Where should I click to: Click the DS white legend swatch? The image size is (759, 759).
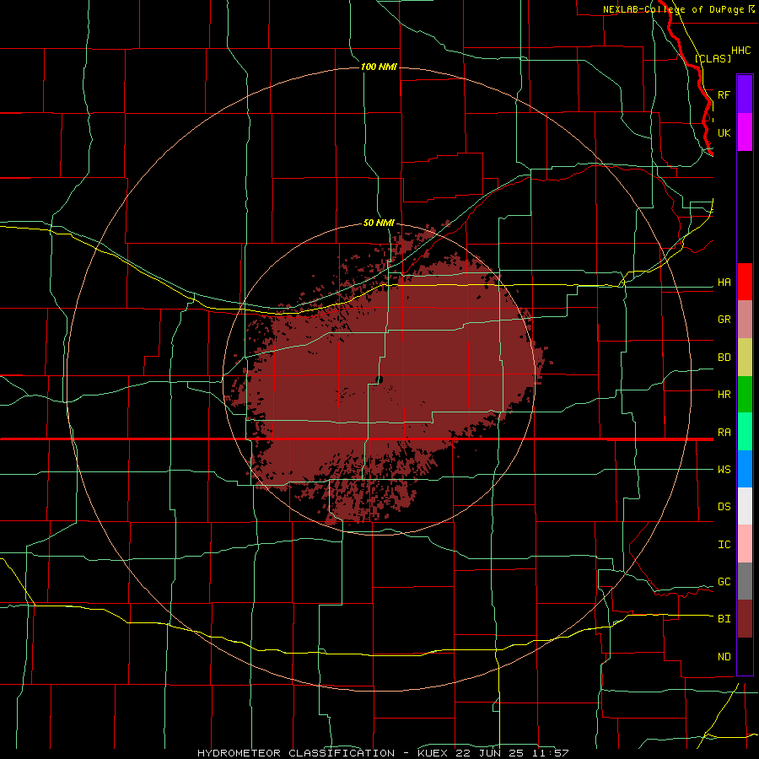coord(745,506)
